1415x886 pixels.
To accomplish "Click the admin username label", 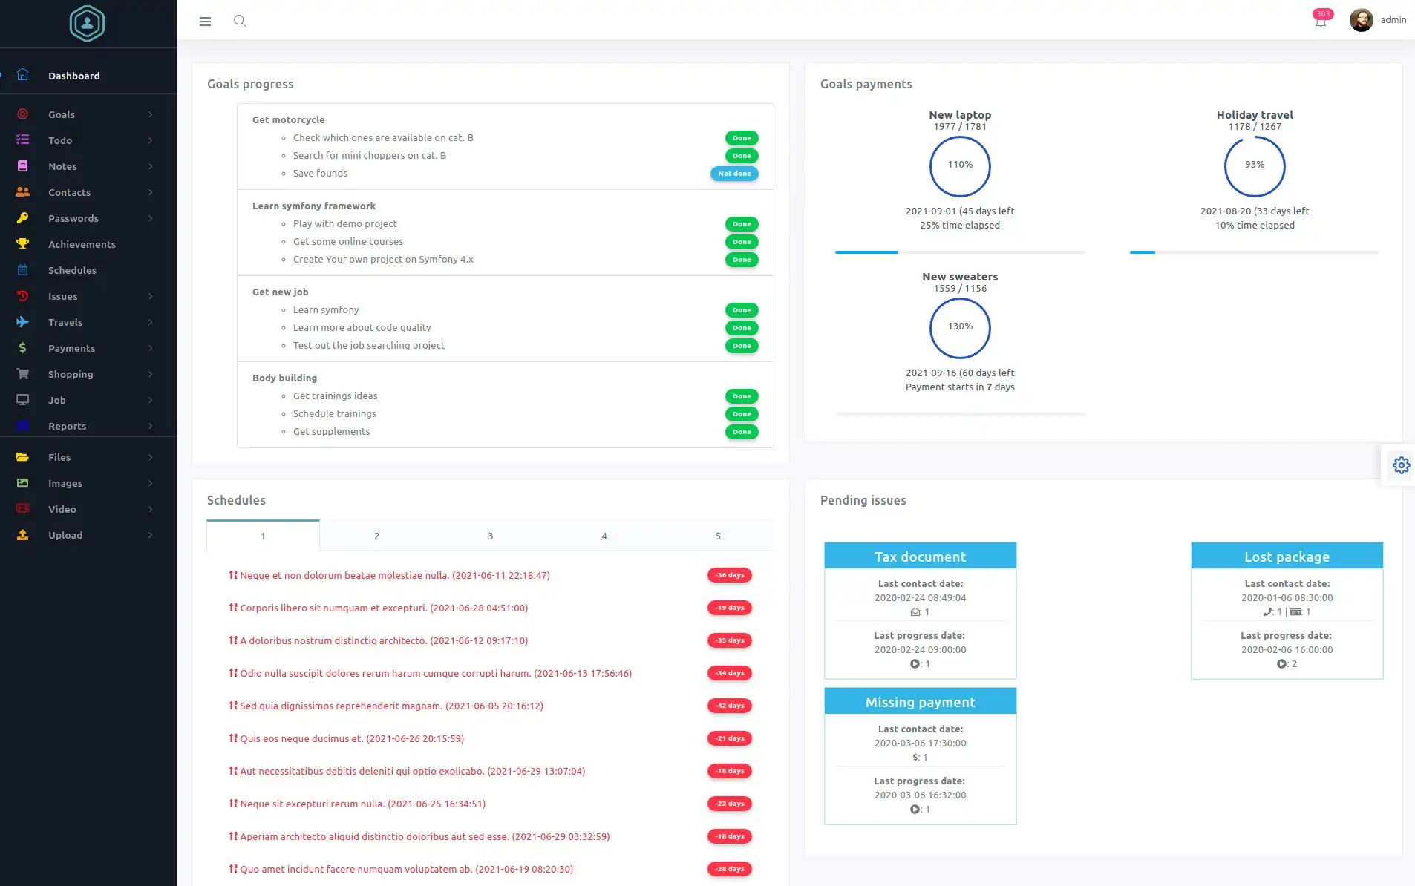I will pos(1393,20).
